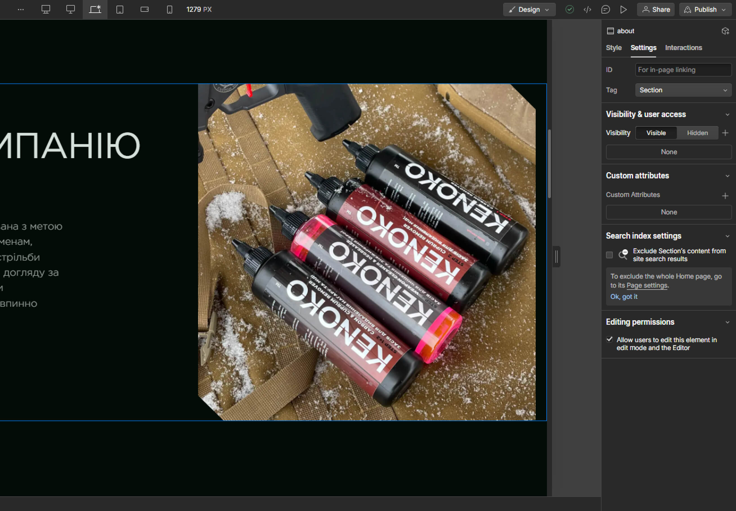Click the Share button
This screenshot has height=511, width=736.
click(656, 10)
